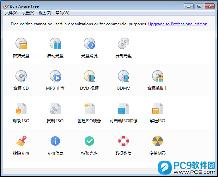
Task: Launch the 数据恢复 data recovery tool
Action: pyautogui.click(x=124, y=145)
